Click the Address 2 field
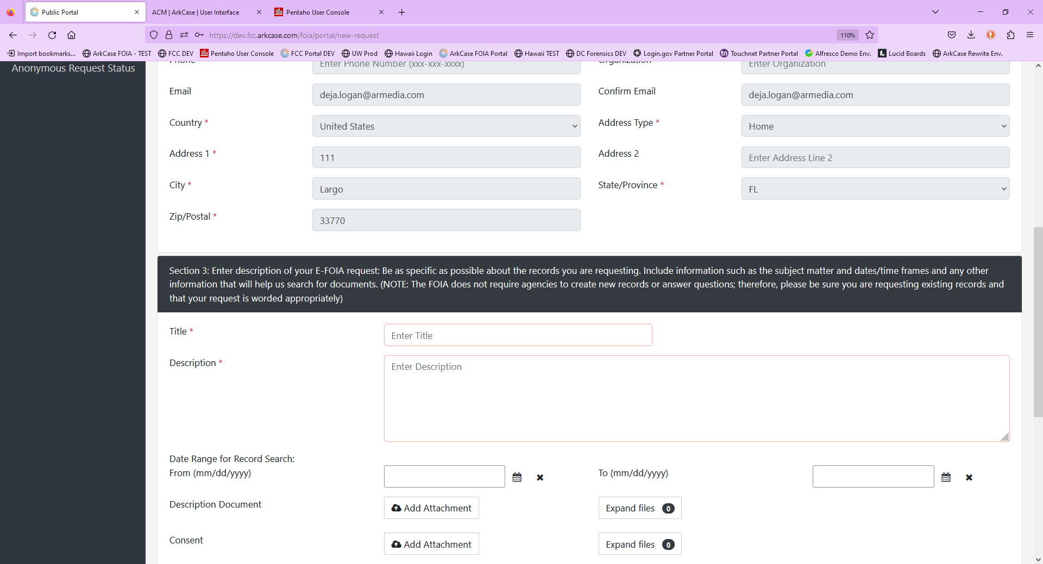The image size is (1043, 564). tap(876, 157)
